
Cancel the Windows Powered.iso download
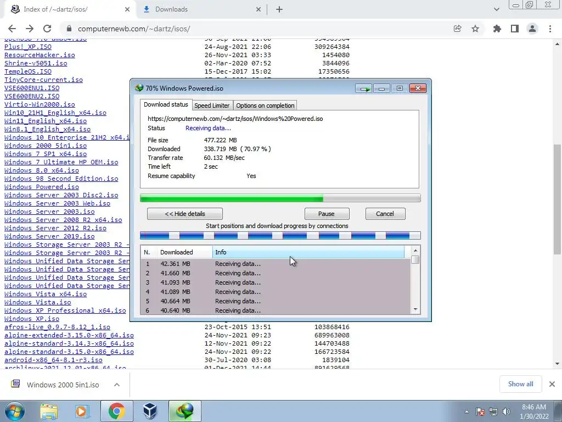pos(385,214)
